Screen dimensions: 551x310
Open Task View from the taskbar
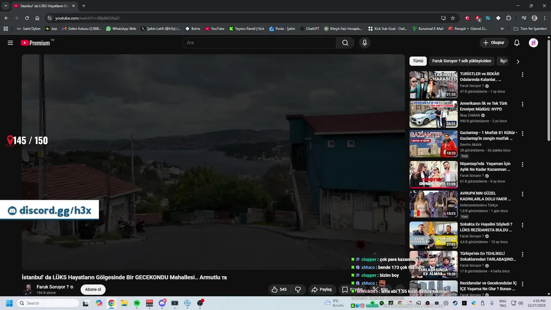coord(86,303)
